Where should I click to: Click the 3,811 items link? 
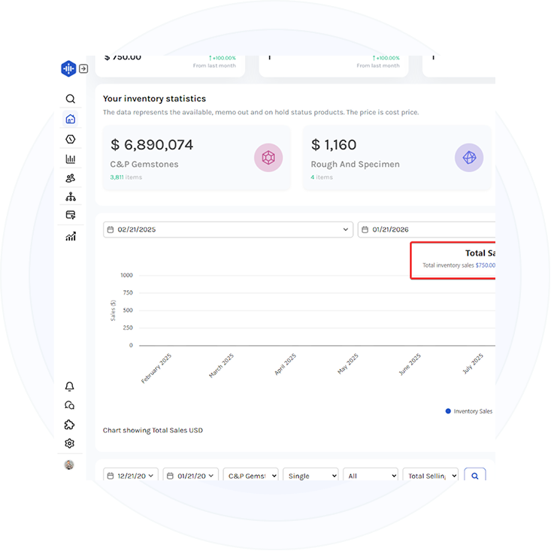pos(126,177)
